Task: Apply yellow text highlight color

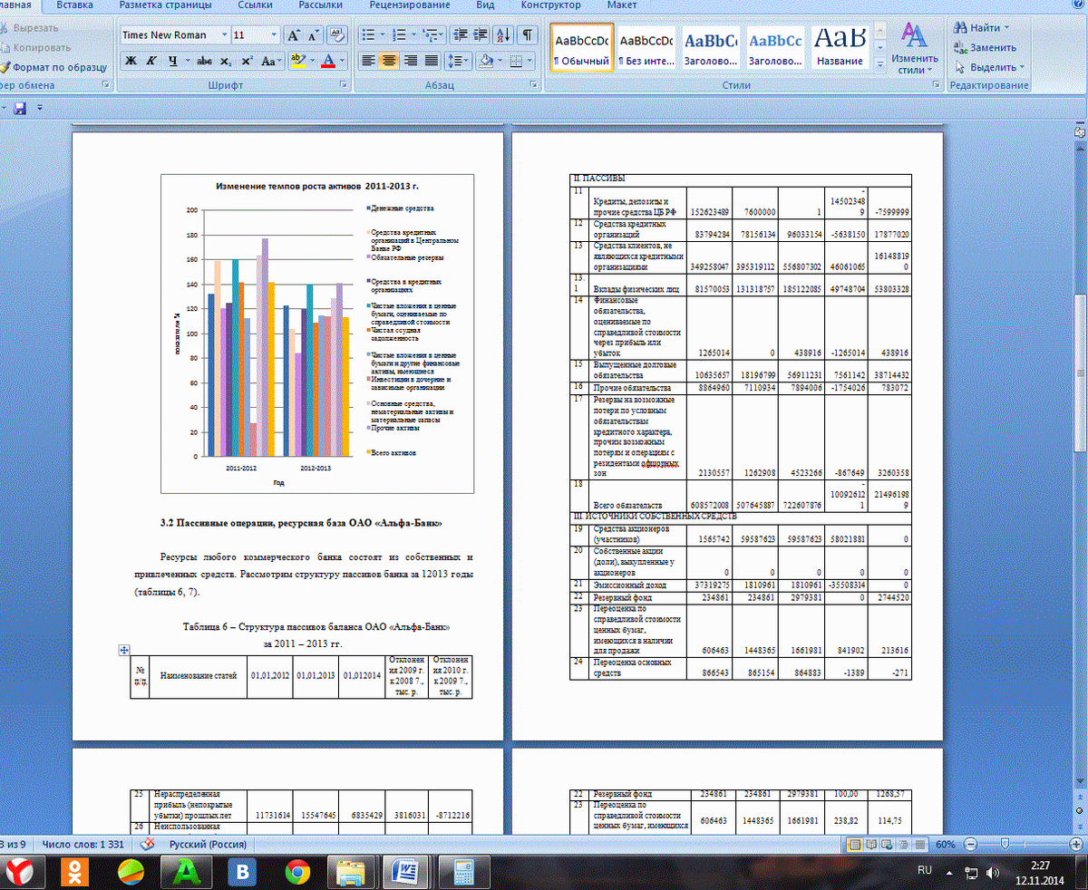Action: tap(296, 61)
